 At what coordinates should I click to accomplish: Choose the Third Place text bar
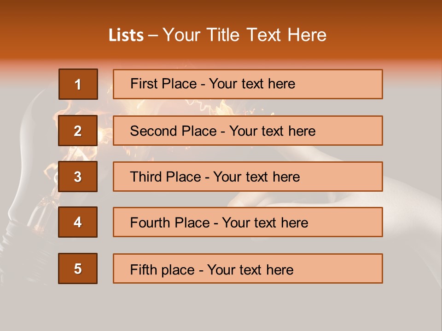pyautogui.click(x=248, y=177)
